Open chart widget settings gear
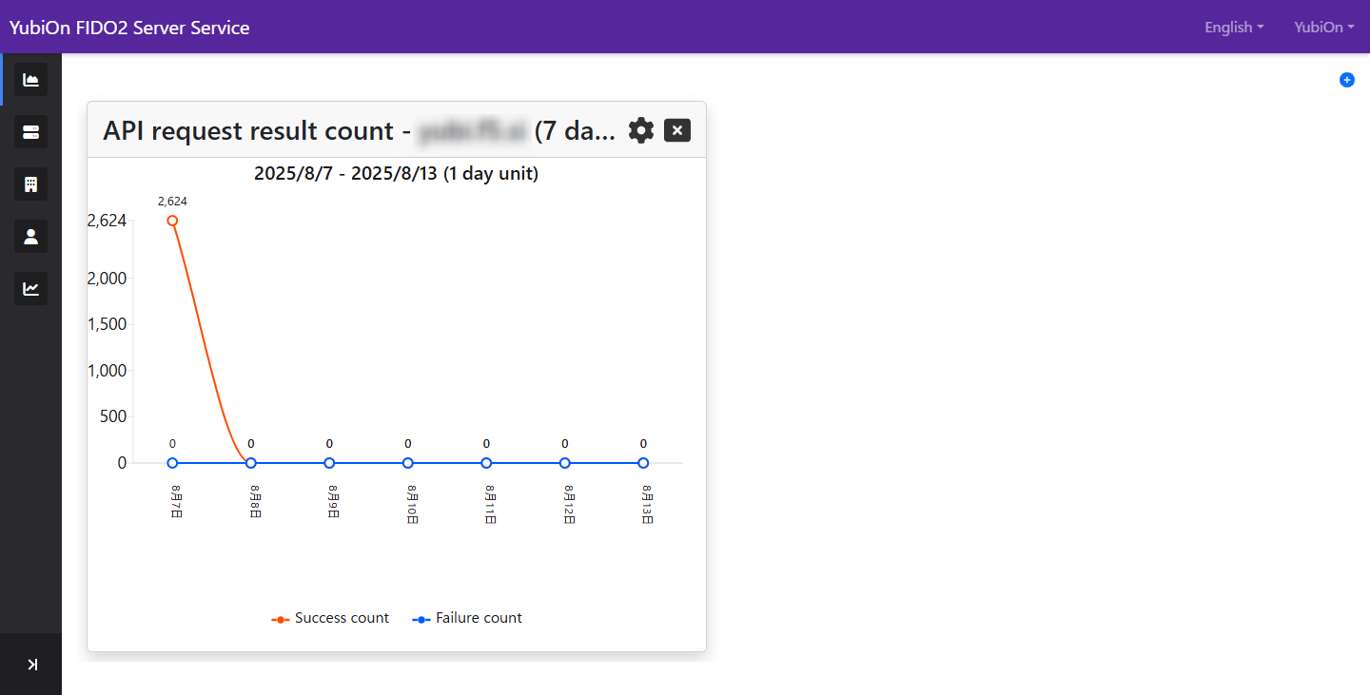The image size is (1370, 695). (x=641, y=130)
